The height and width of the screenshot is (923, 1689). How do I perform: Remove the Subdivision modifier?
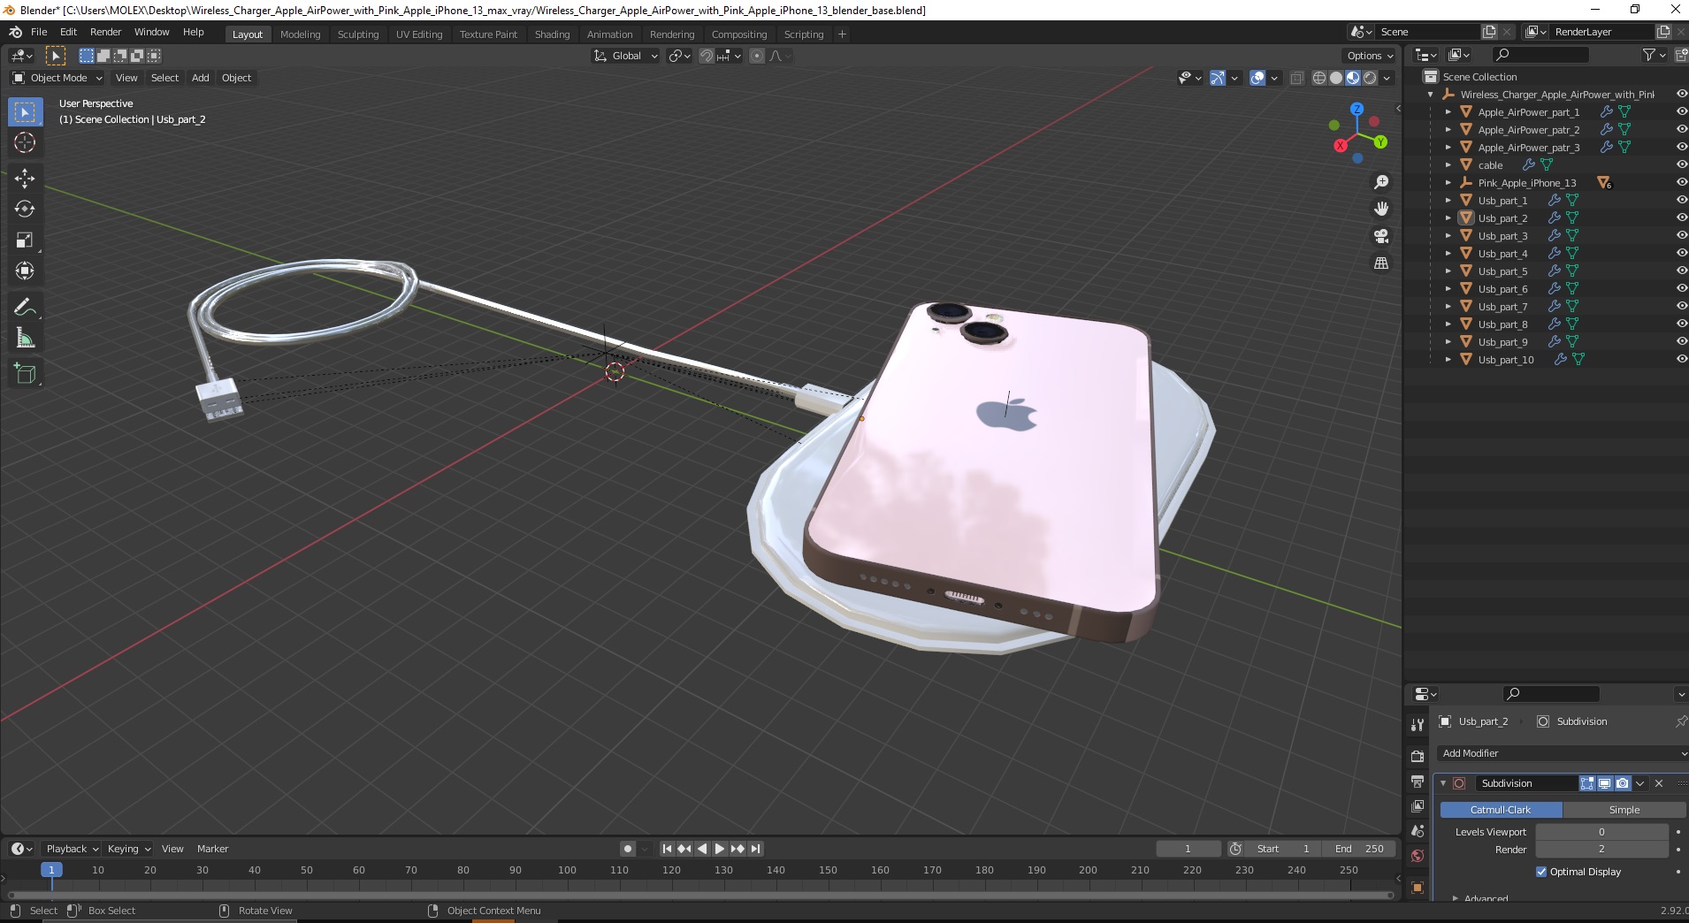tap(1659, 783)
